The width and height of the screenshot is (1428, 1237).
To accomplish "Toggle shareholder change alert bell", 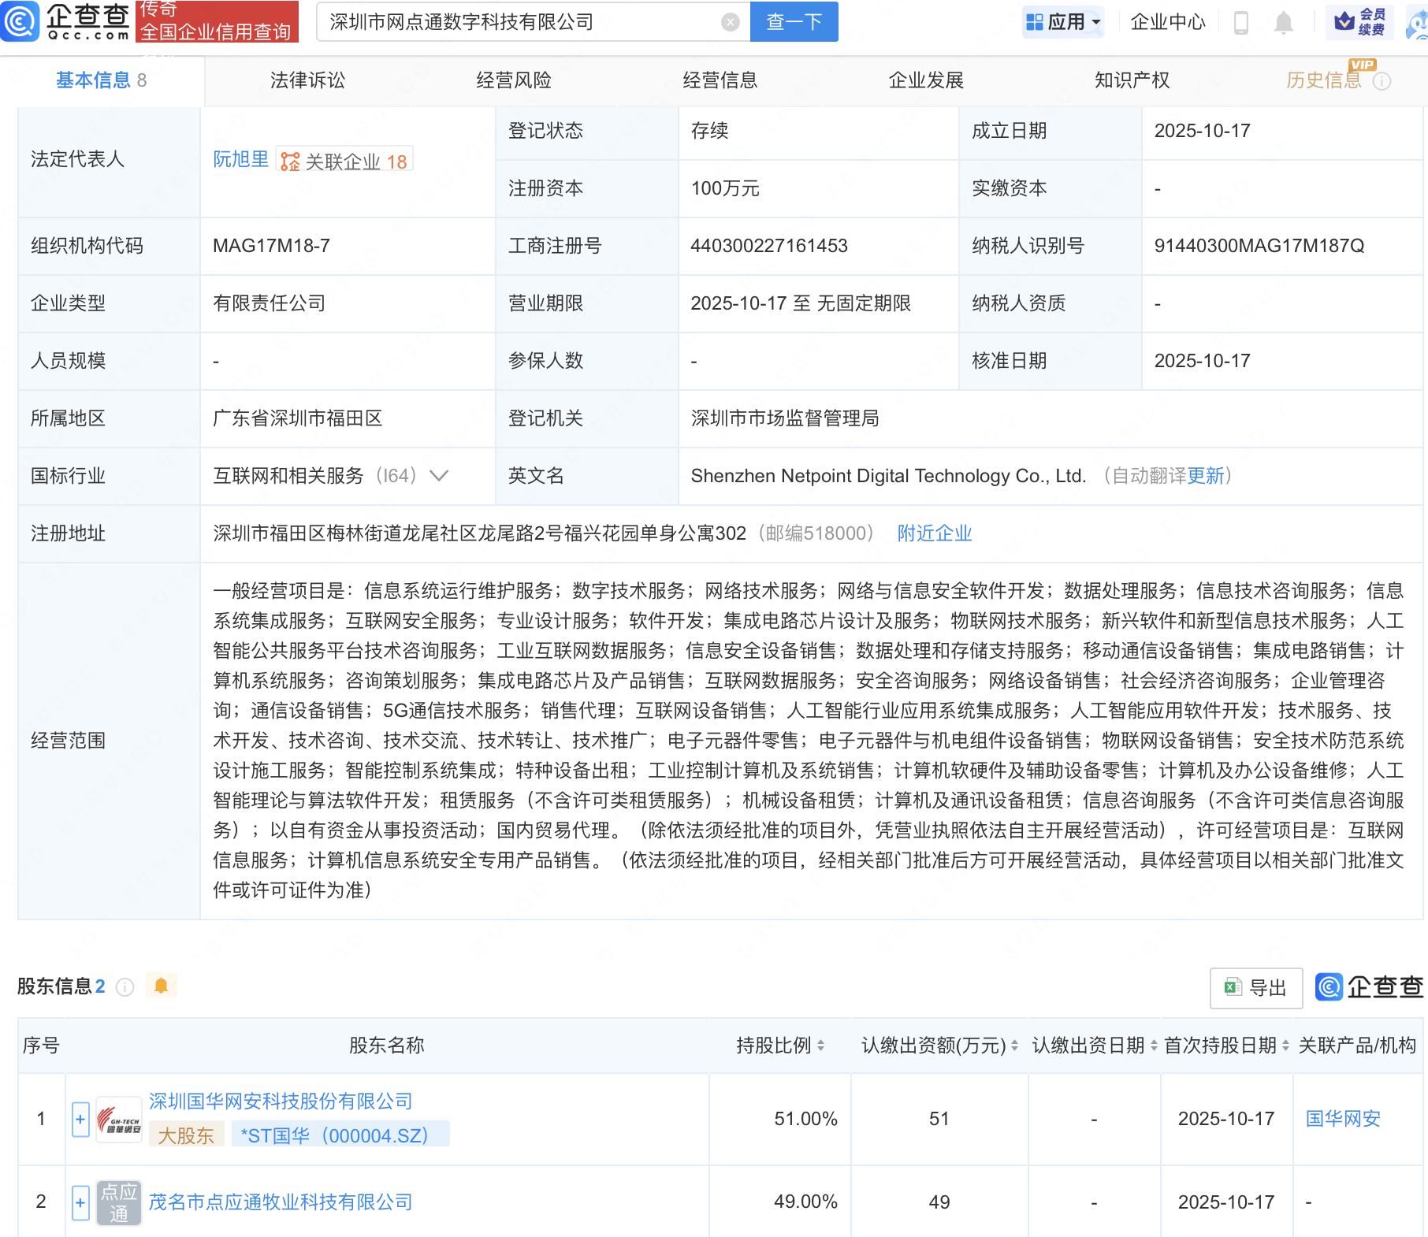I will (x=161, y=986).
